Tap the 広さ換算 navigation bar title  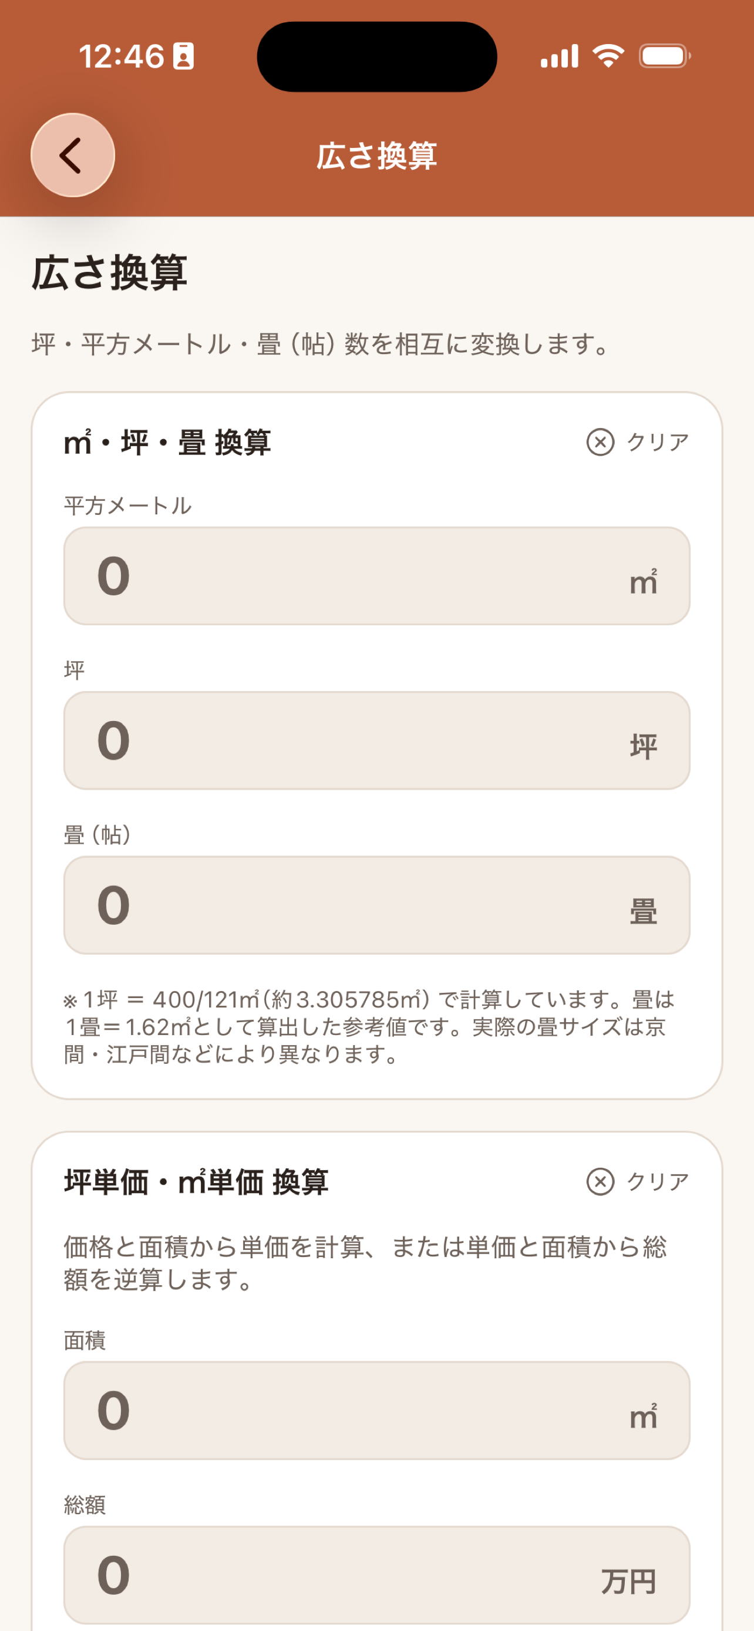[376, 156]
